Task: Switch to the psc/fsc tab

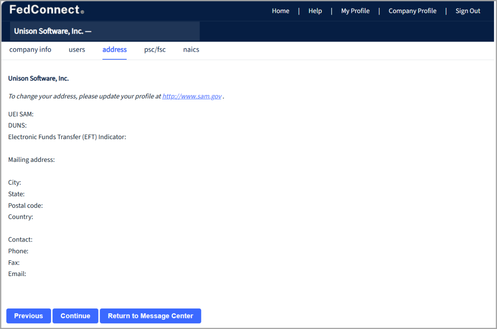Action: coord(155,49)
